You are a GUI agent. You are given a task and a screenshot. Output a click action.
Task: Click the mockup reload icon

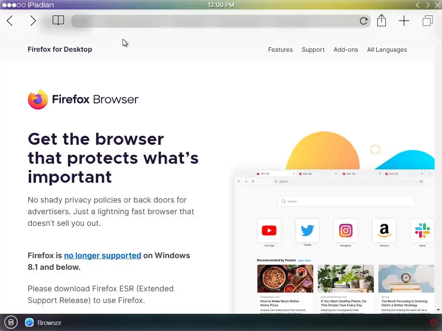[253, 181]
